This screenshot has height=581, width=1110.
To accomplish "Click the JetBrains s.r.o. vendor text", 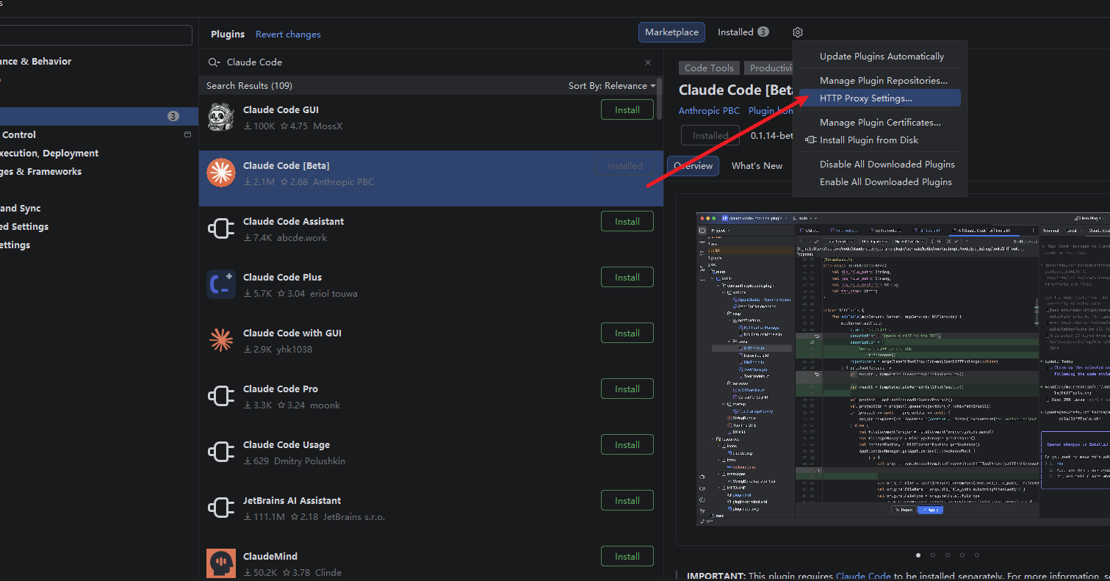I will click(354, 516).
